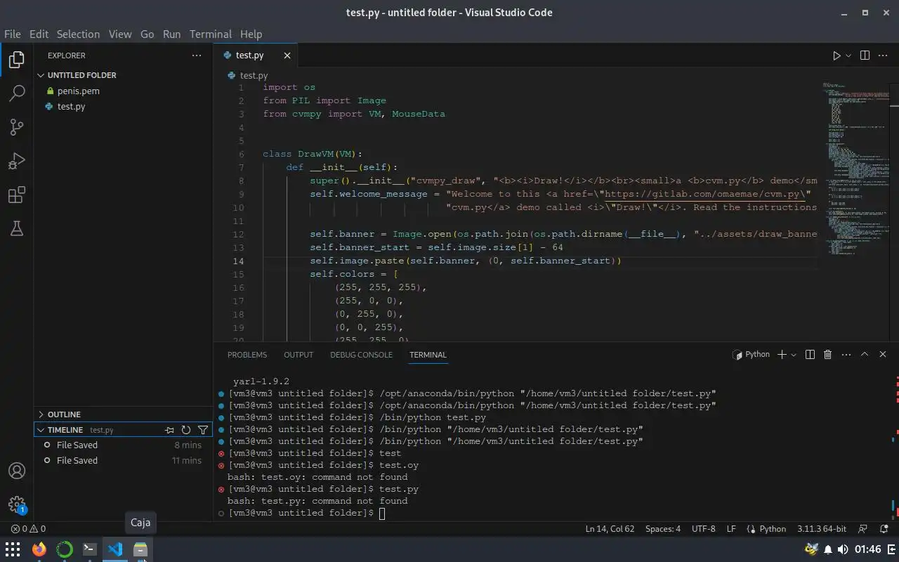Open the Accounts menu icon
This screenshot has width=899, height=562.
pos(17,471)
